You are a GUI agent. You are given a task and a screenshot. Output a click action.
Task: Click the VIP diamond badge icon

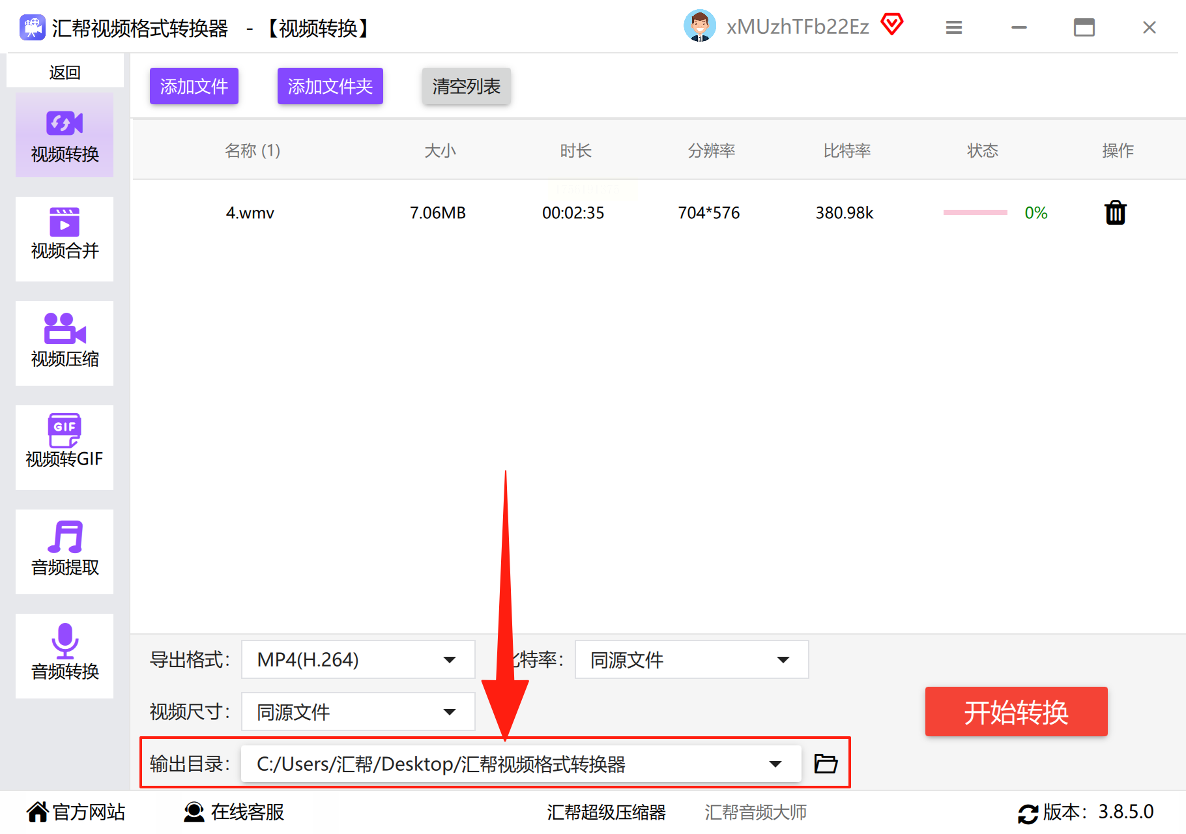892,25
